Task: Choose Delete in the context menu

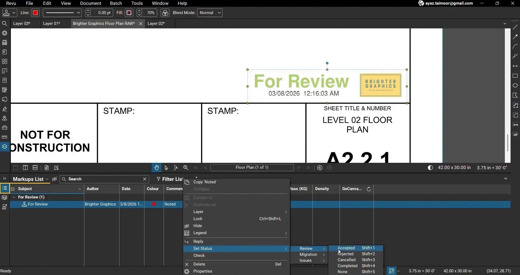Action: tap(237, 264)
